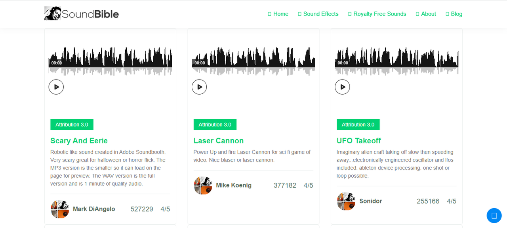Click Mark DiAngelo's avatar
The width and height of the screenshot is (507, 228).
(60, 209)
